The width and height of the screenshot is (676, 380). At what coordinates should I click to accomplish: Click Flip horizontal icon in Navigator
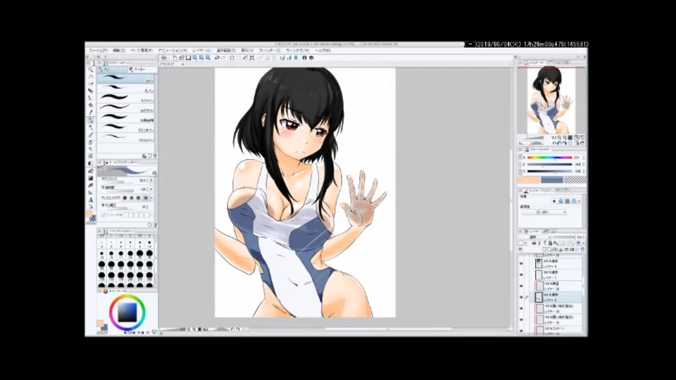pos(577,143)
